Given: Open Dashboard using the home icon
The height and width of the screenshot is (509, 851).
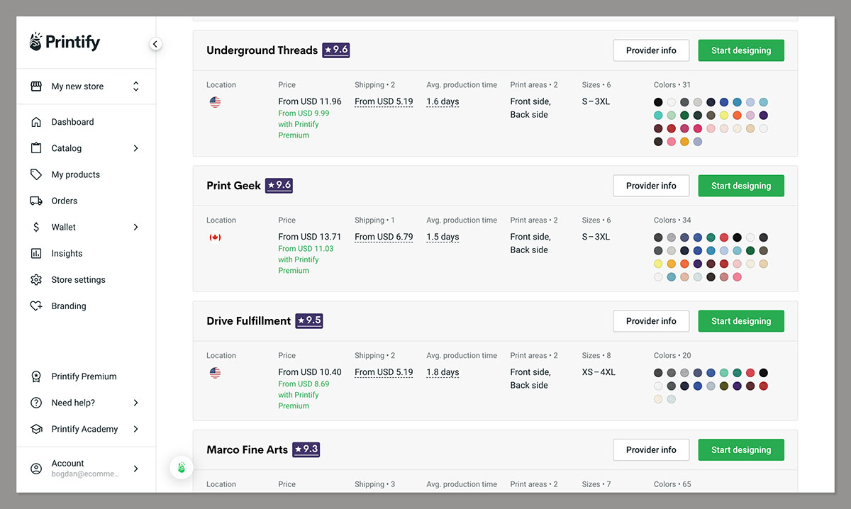Looking at the screenshot, I should [36, 121].
